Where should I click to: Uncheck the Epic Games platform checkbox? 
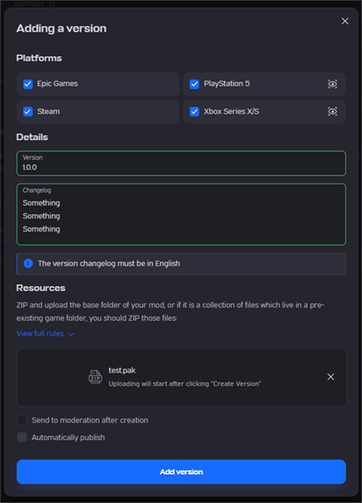tap(28, 84)
